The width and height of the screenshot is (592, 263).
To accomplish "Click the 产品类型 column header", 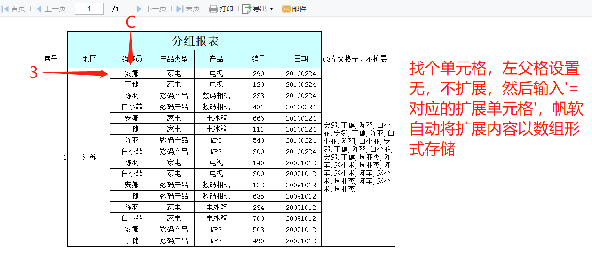I will (174, 59).
